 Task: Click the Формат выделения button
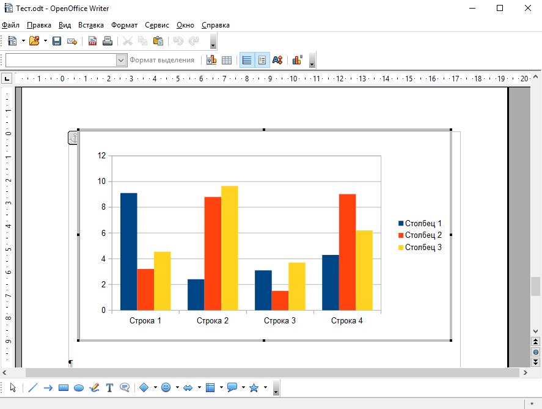[162, 60]
